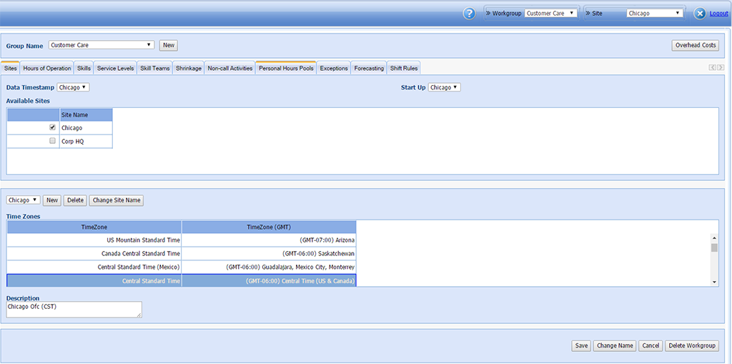The height and width of the screenshot is (364, 732).
Task: Click time zones scrollbar up arrow
Action: coord(714,238)
